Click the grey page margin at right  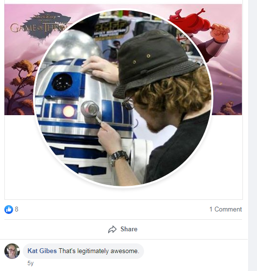(253, 135)
